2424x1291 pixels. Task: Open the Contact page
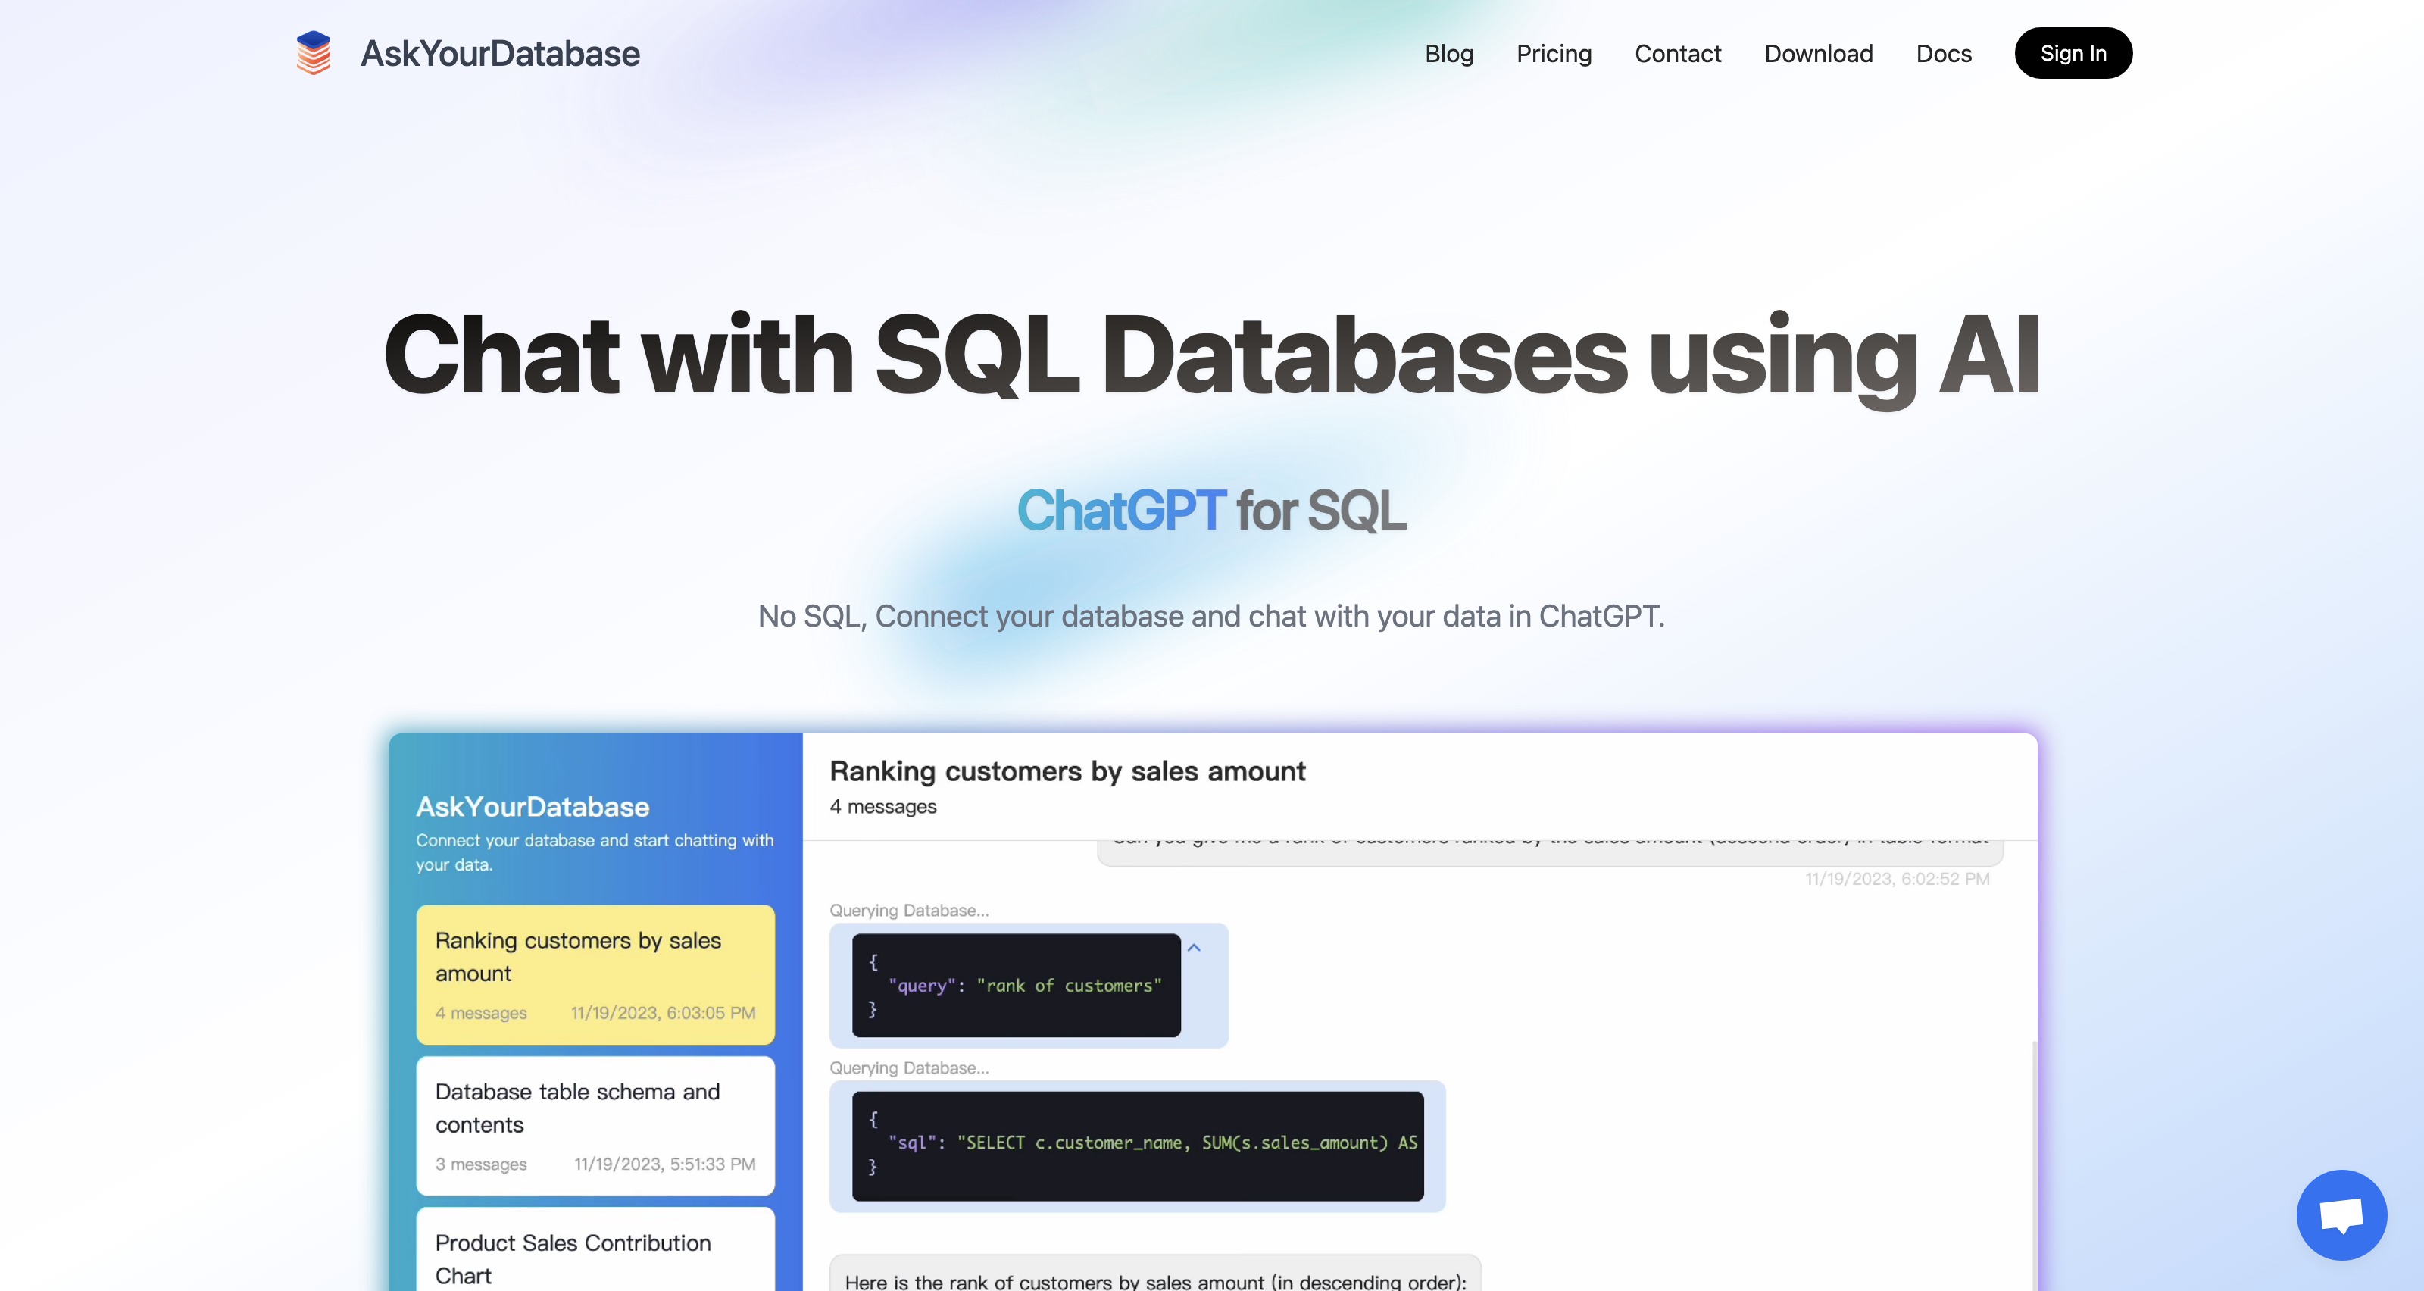(x=1678, y=54)
